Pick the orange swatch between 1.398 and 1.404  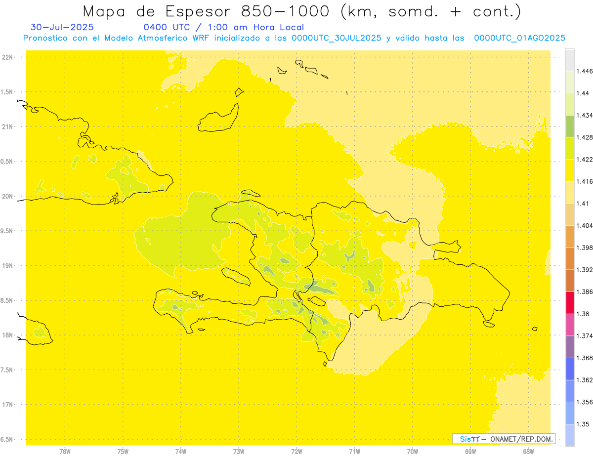tap(570, 236)
